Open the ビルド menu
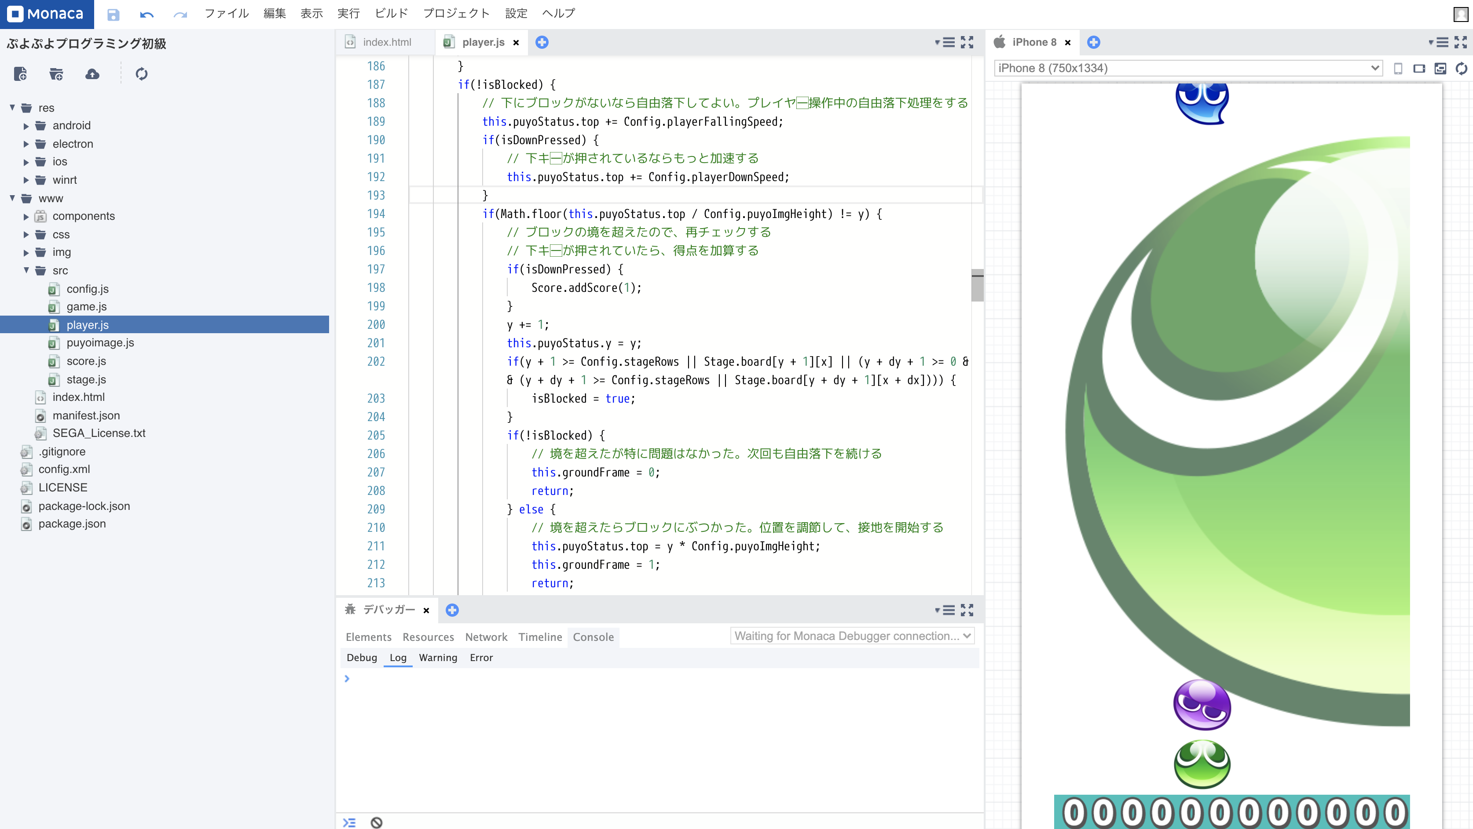The image size is (1473, 829). coord(391,13)
